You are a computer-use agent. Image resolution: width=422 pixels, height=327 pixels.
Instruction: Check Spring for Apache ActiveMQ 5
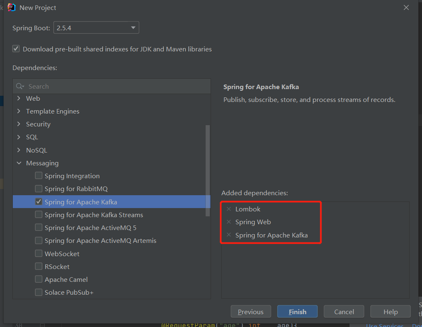(x=39, y=228)
